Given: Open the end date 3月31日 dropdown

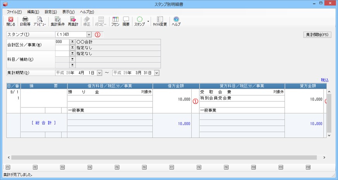Looking at the screenshot, I should [x=156, y=73].
